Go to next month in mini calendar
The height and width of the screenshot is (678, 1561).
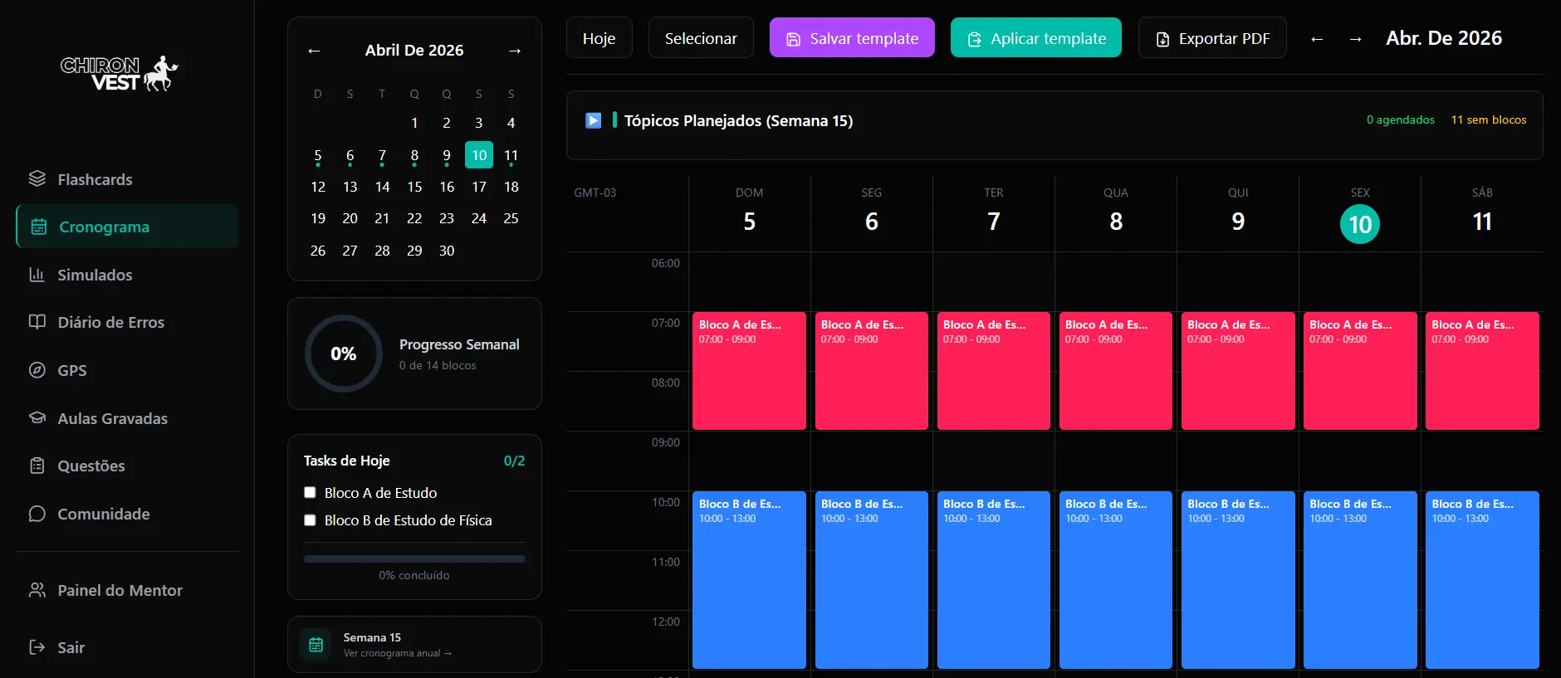click(x=515, y=51)
